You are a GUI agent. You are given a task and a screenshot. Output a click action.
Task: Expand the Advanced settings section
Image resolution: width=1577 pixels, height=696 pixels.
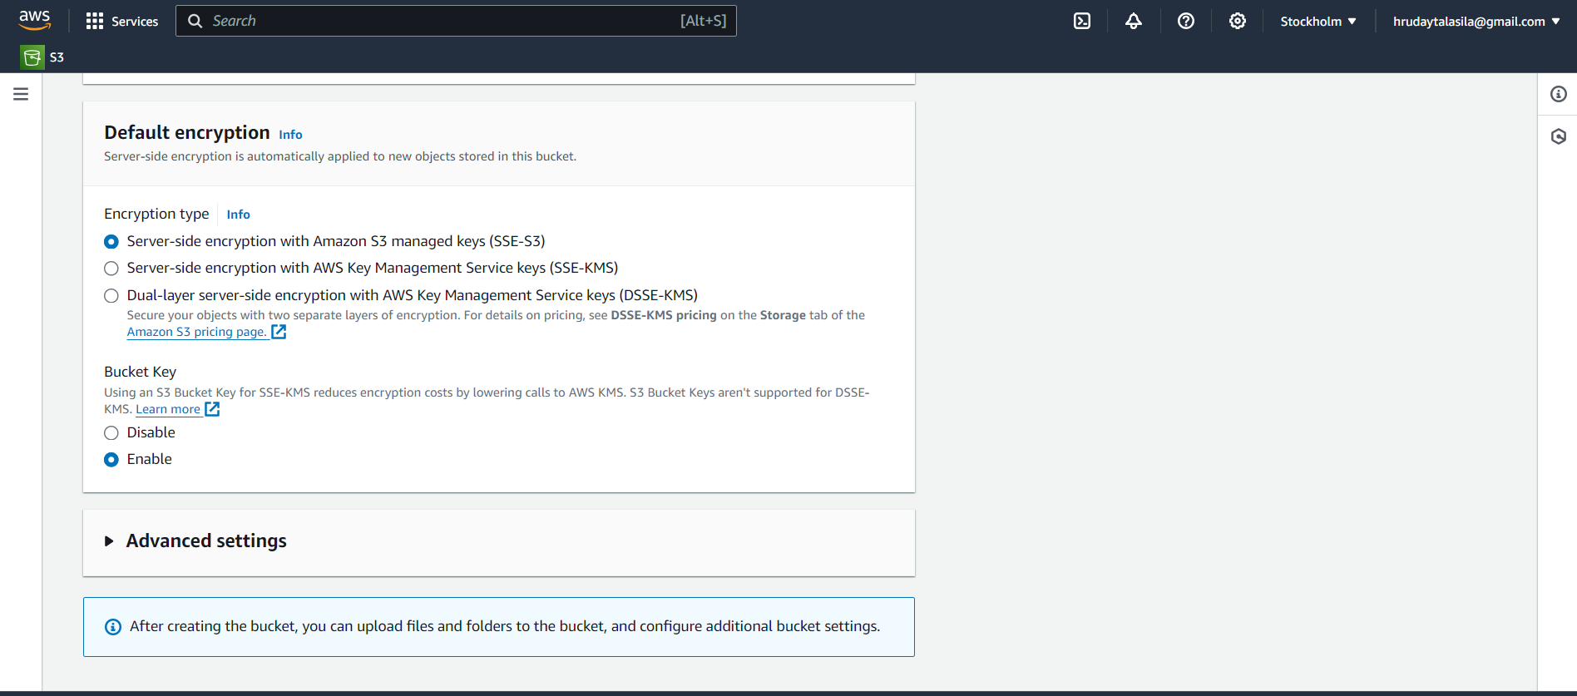click(x=109, y=541)
